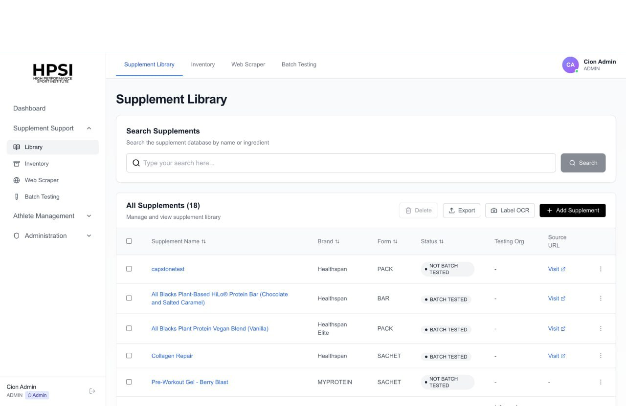Export the supplement list
Screen dimensions: 626x406
[x=462, y=211]
